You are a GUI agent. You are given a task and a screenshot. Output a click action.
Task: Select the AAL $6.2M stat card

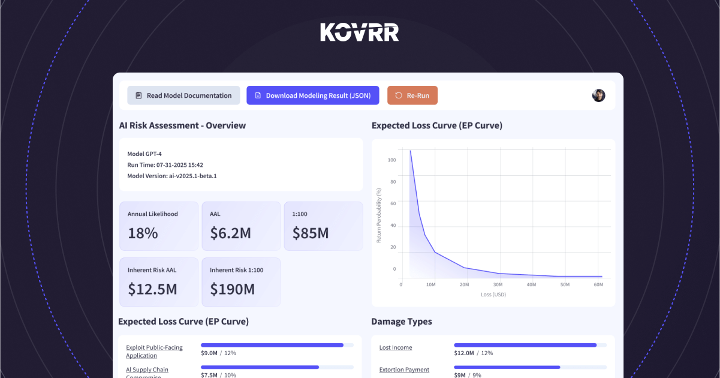(x=241, y=226)
